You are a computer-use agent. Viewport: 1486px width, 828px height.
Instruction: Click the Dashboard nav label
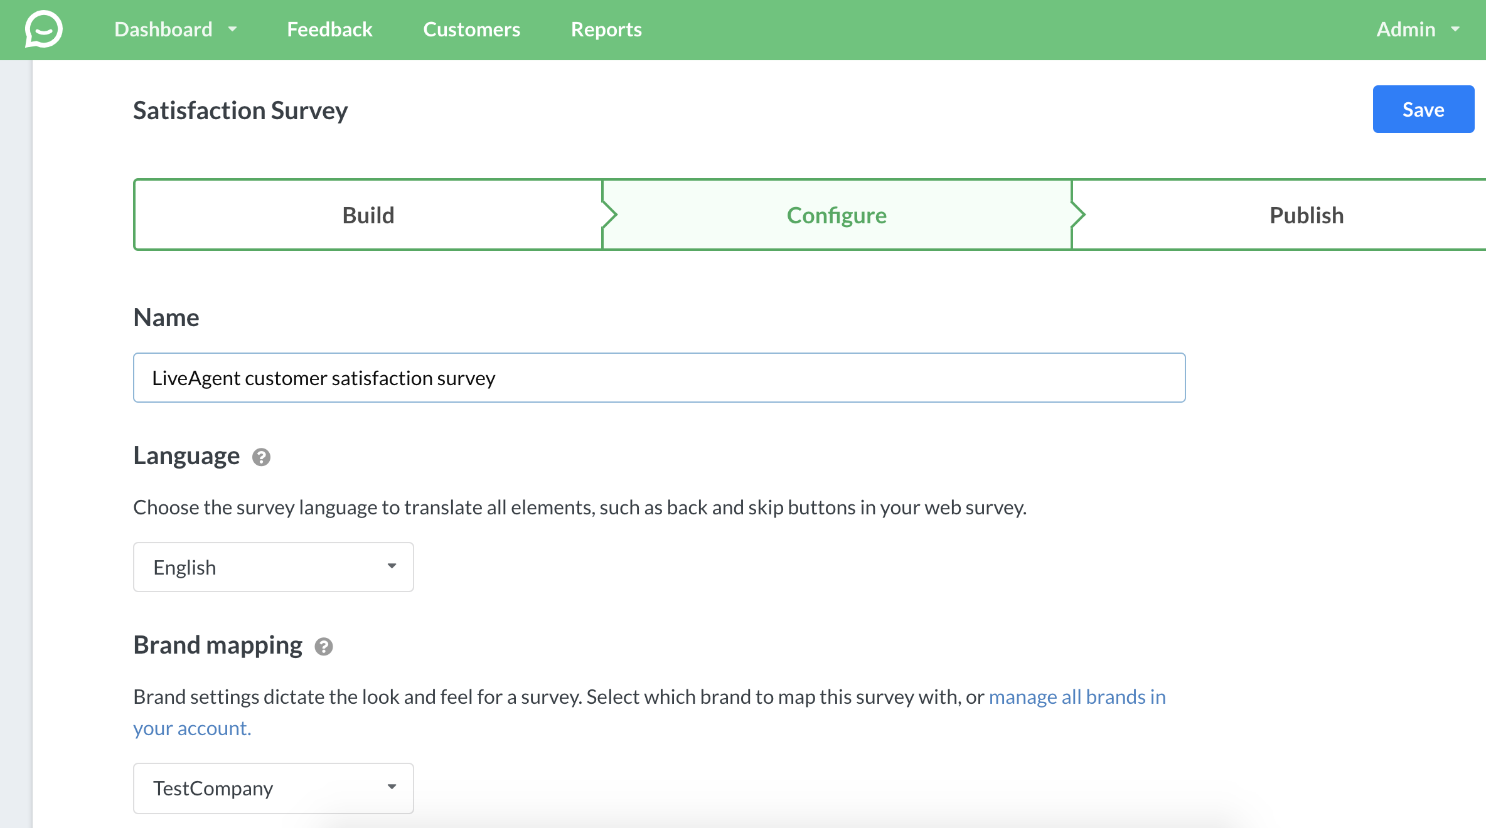(163, 29)
